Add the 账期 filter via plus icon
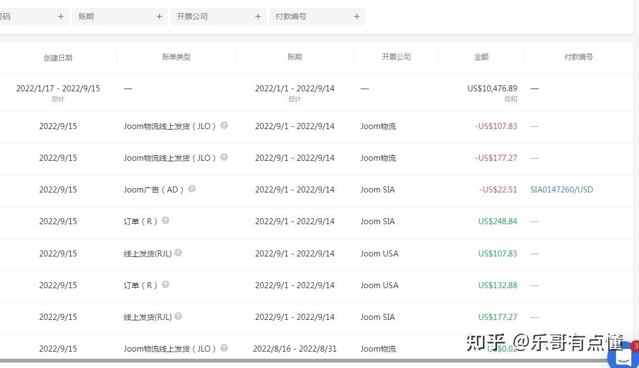Viewport: 639px width, 368px height. click(159, 16)
